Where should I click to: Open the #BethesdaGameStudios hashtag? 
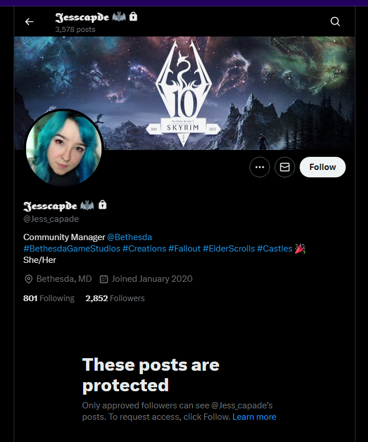point(72,249)
